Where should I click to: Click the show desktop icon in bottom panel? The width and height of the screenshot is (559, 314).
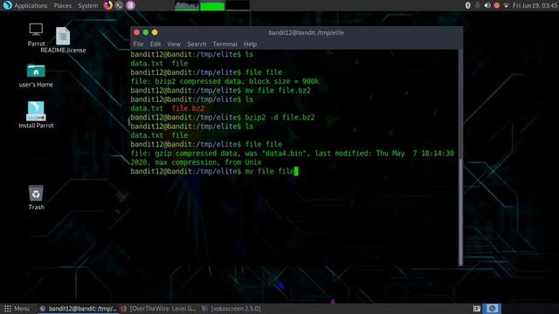pyautogui.click(x=477, y=309)
